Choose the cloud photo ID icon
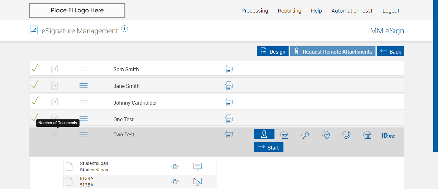 (x=367, y=135)
